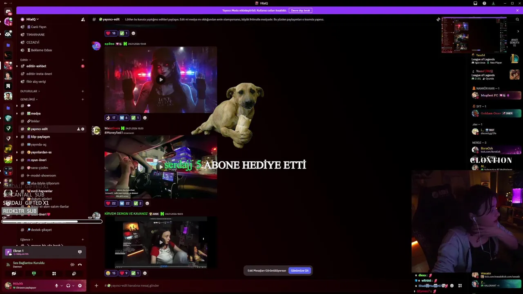This screenshot has width=523, height=294.
Task: Click Günümüze Git button
Action: click(x=299, y=270)
